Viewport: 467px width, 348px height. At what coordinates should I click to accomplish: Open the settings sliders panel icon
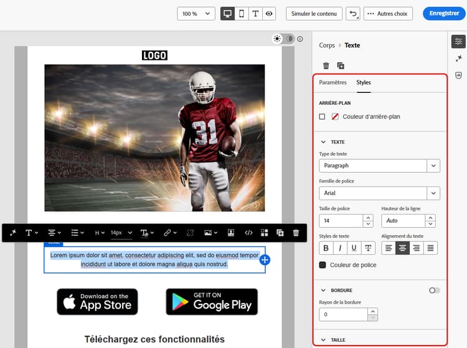click(458, 41)
